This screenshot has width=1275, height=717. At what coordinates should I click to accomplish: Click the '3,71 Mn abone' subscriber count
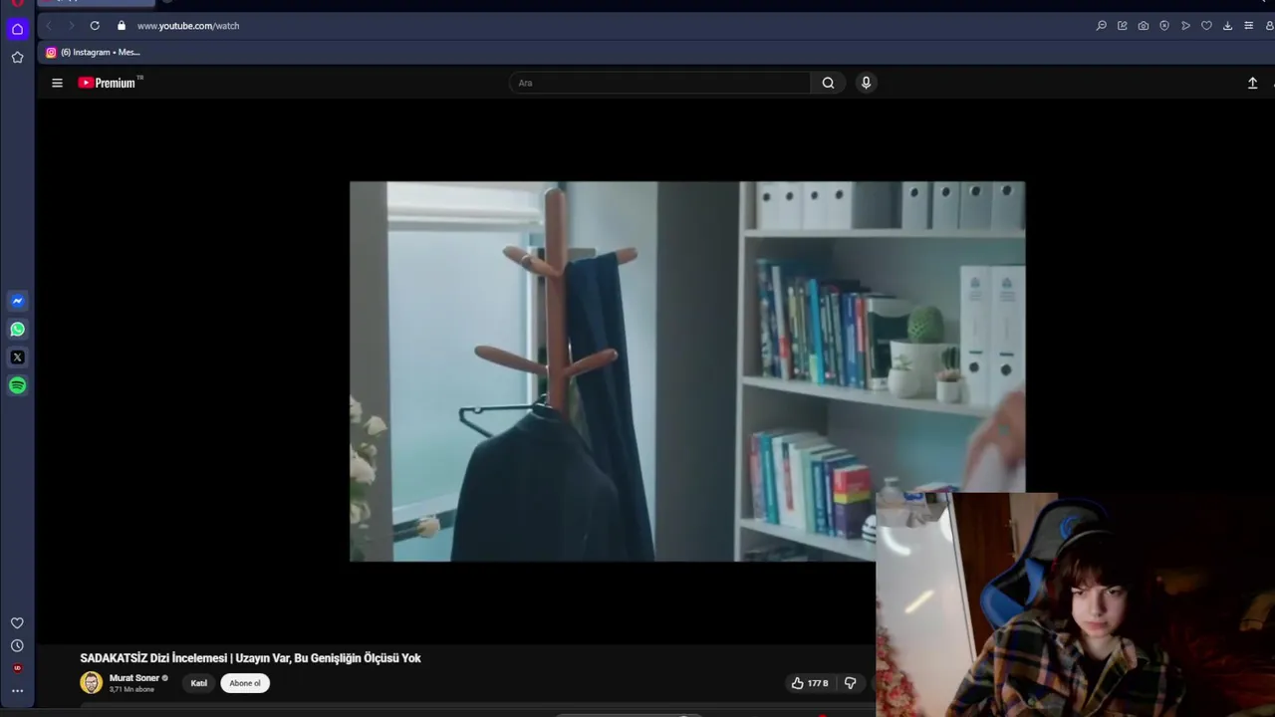point(131,690)
